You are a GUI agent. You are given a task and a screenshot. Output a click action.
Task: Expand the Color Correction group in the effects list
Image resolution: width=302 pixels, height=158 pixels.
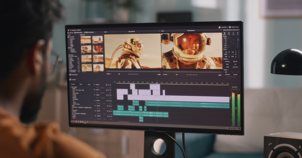click(70, 87)
